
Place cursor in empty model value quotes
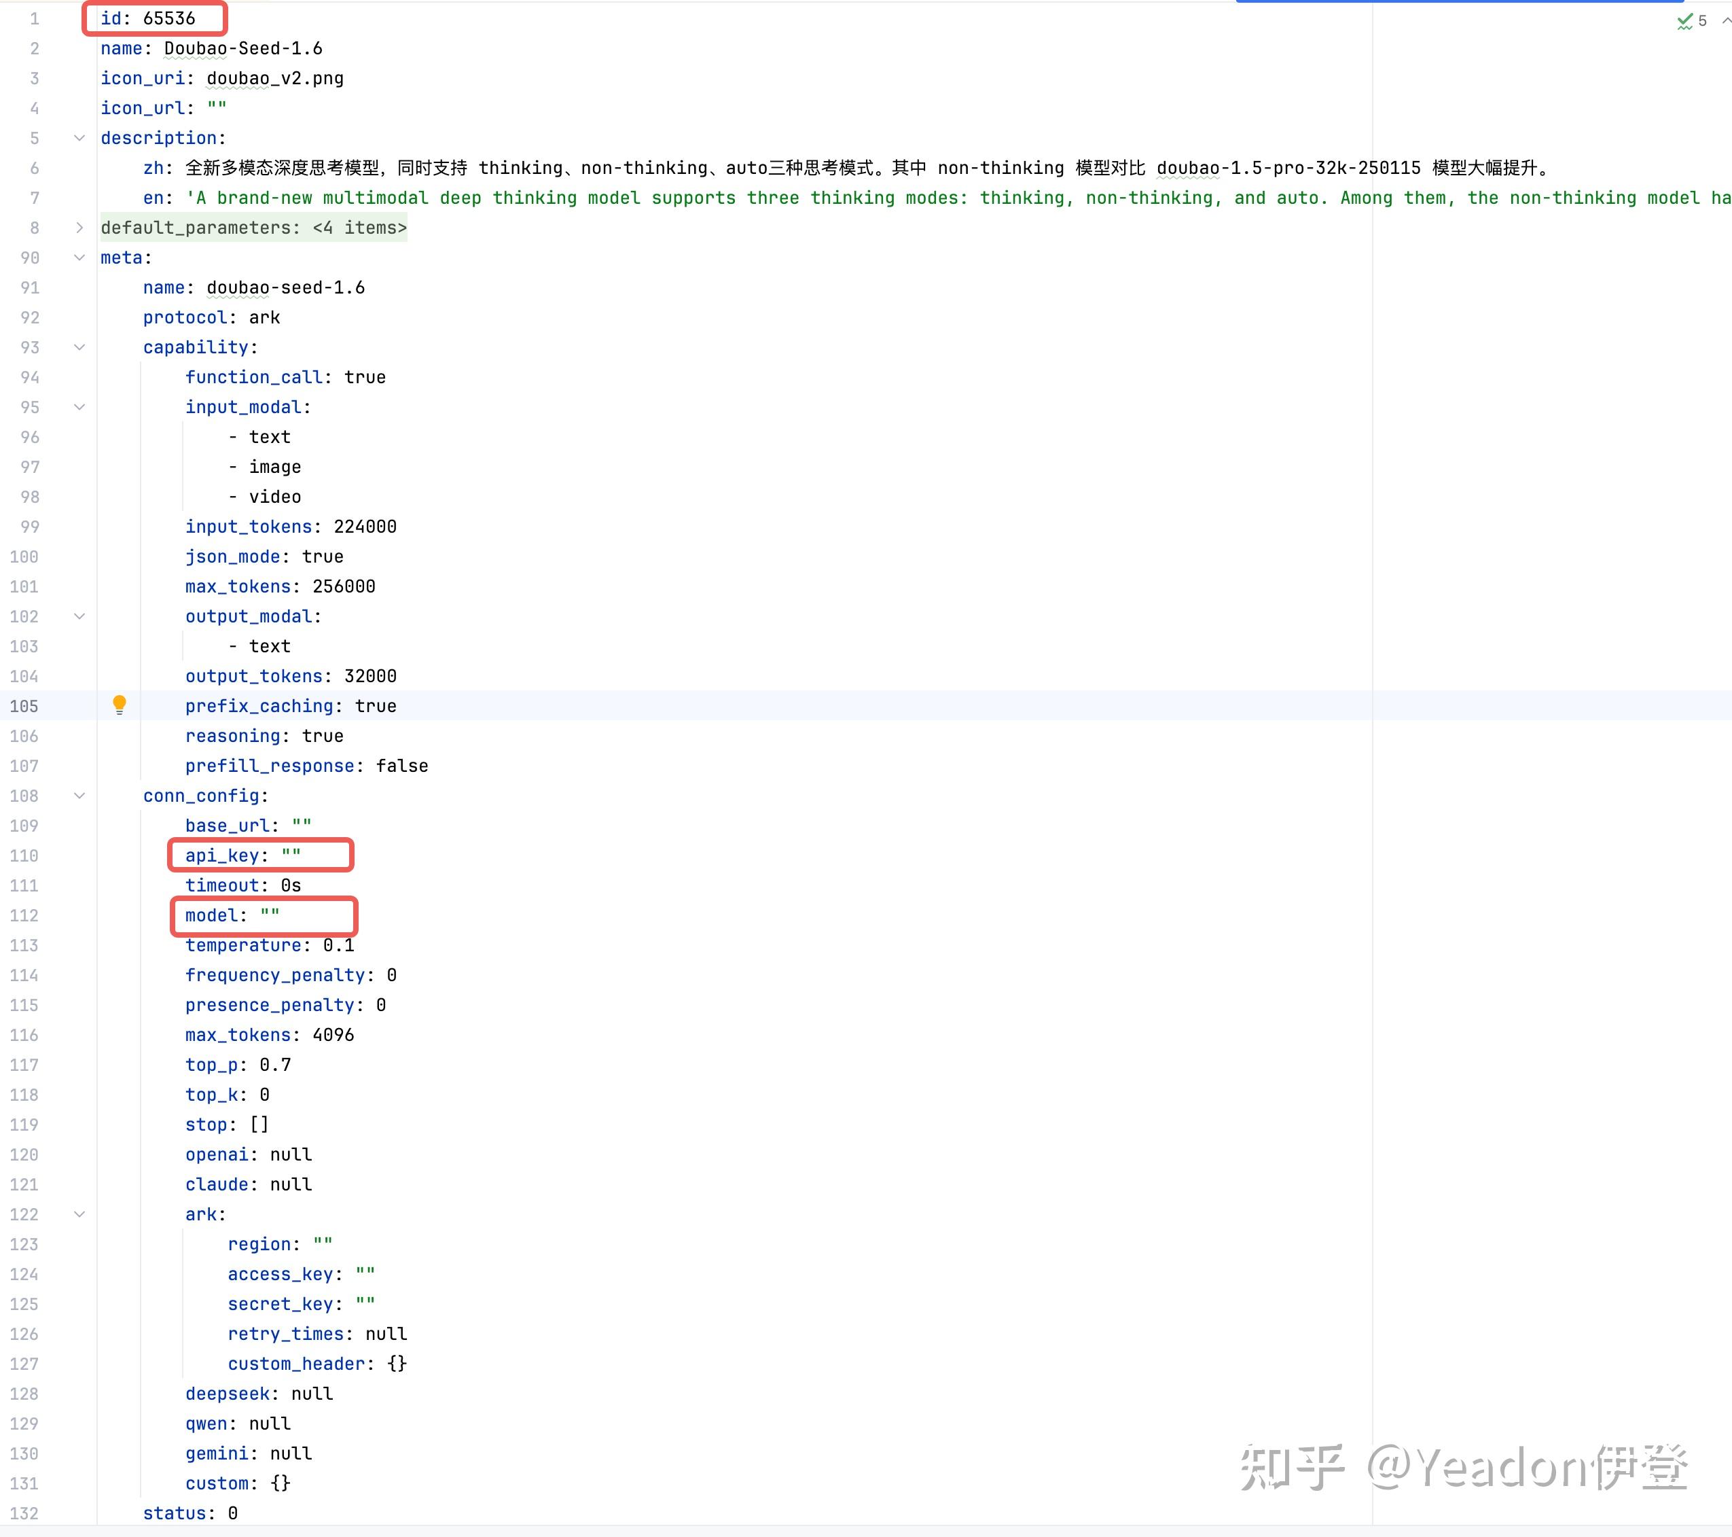pos(270,915)
